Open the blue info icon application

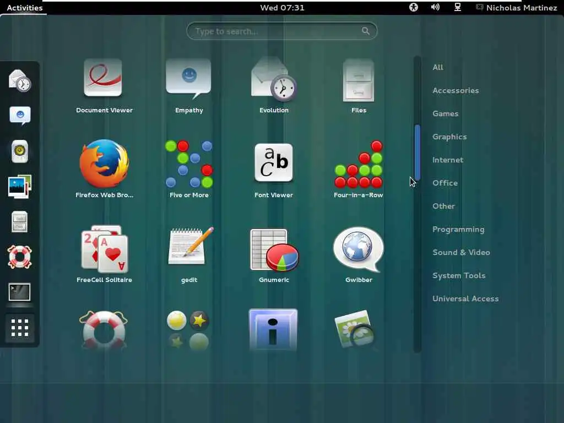tap(273, 330)
